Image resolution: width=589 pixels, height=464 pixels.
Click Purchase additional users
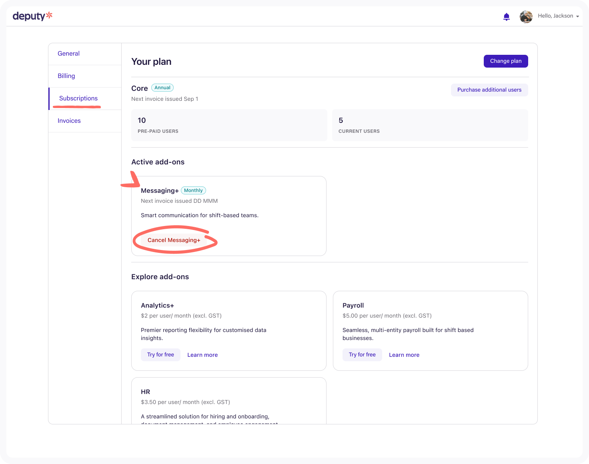coord(489,90)
